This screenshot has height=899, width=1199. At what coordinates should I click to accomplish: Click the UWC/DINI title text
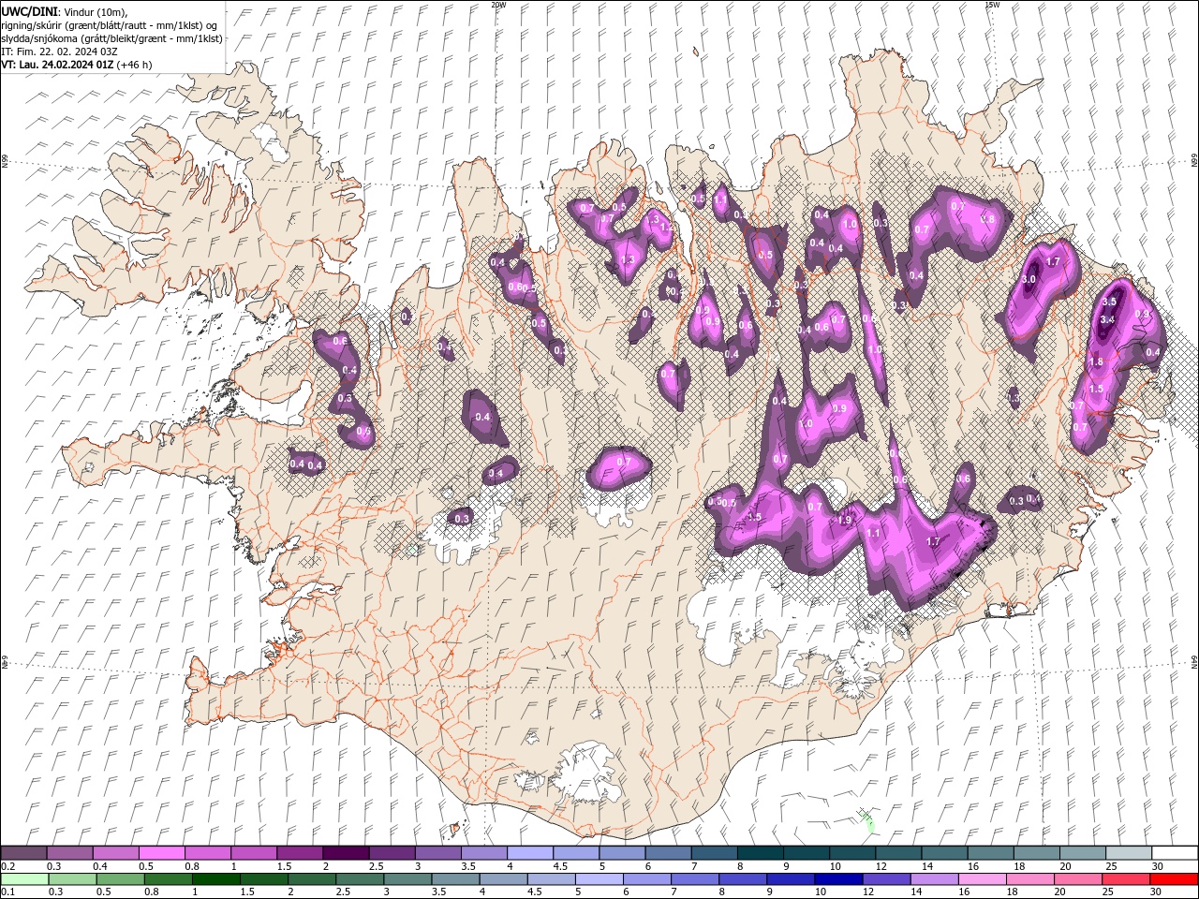point(28,11)
